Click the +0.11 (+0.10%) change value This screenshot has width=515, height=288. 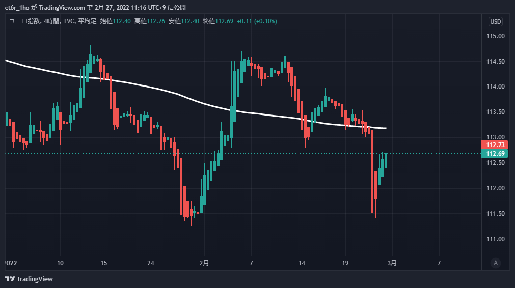257,21
